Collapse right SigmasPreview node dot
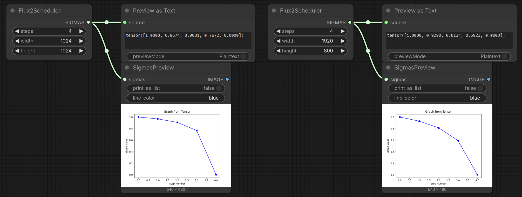 point(388,68)
